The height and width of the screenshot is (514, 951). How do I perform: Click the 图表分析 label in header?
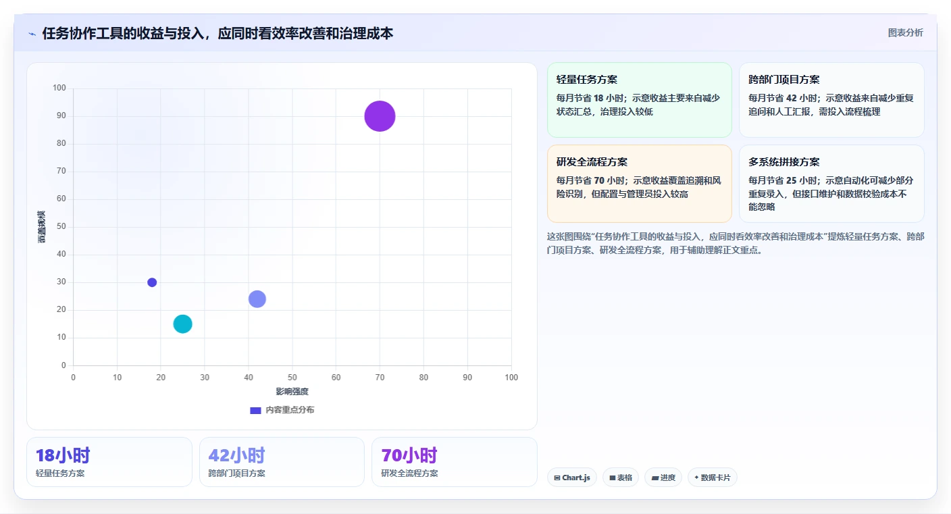point(905,32)
